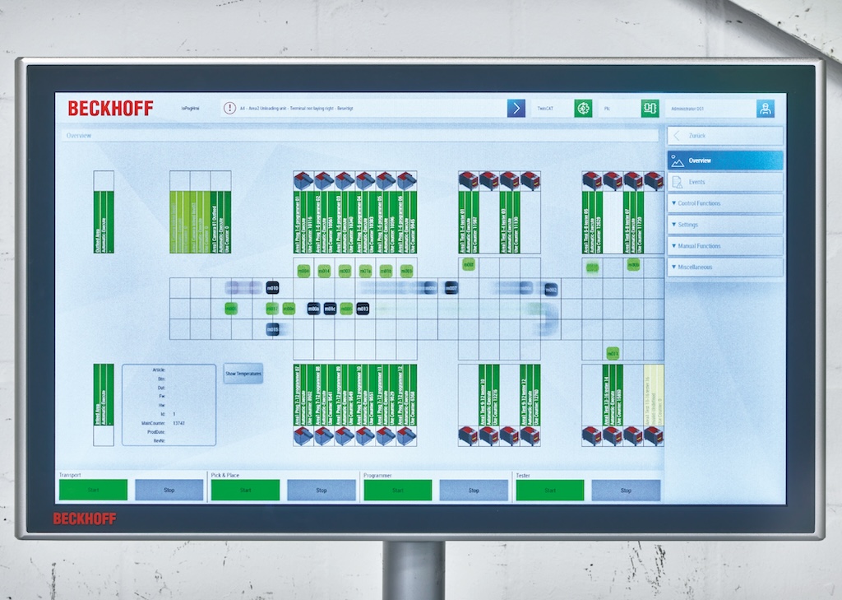Click the green TwinCAT gear icon
The image size is (842, 600).
[583, 108]
